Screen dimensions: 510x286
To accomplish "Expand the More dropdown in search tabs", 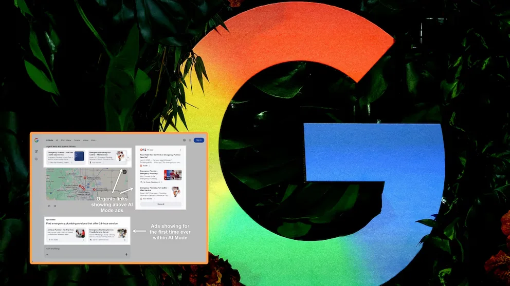I will [94, 140].
